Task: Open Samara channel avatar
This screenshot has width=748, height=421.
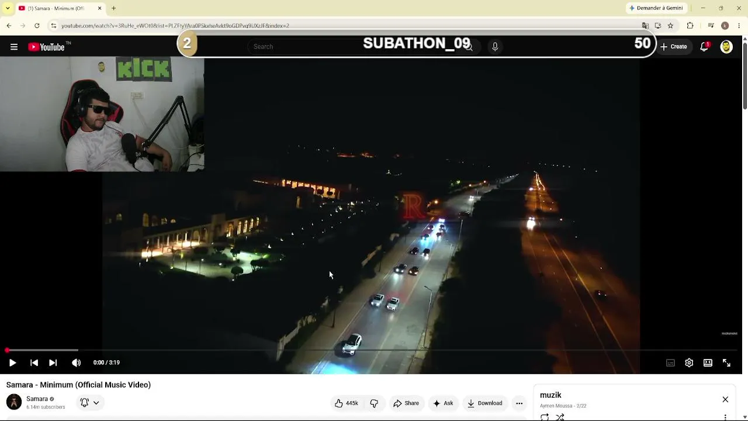Action: coord(14,402)
